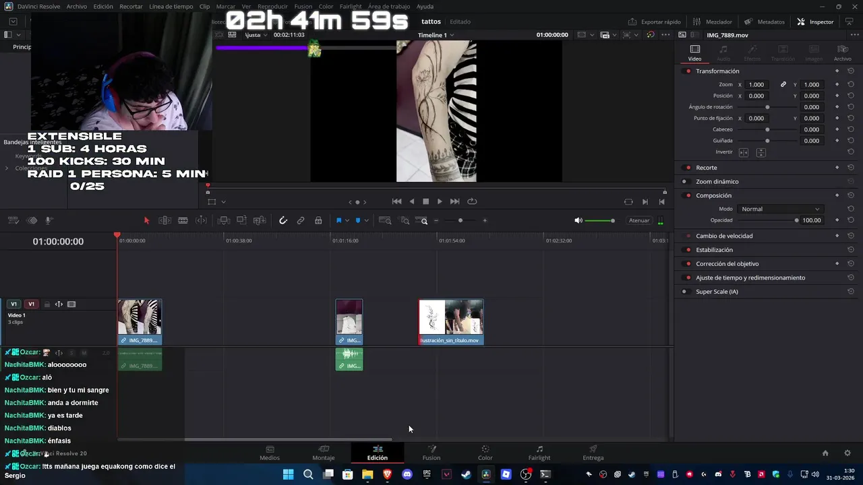This screenshot has height=485, width=863.
Task: Adjust the green volume slider
Action: (599, 220)
